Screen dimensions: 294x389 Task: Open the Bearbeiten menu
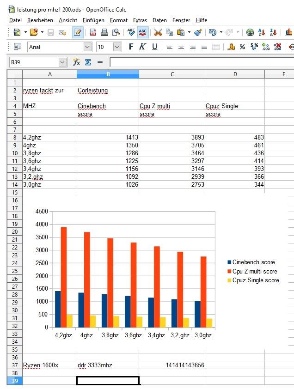tap(40, 20)
